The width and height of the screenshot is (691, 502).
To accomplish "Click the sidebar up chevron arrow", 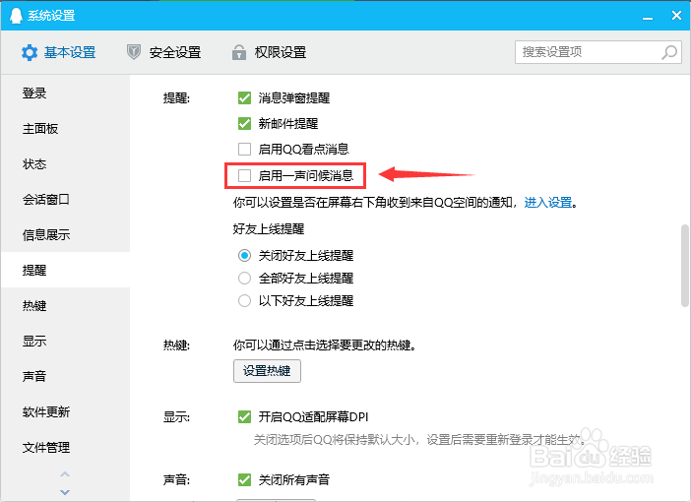I will tap(65, 474).
